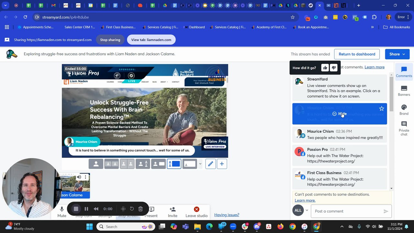Expand tab search dropdown arrow
This screenshot has width=414, height=233.
pos(5,6)
